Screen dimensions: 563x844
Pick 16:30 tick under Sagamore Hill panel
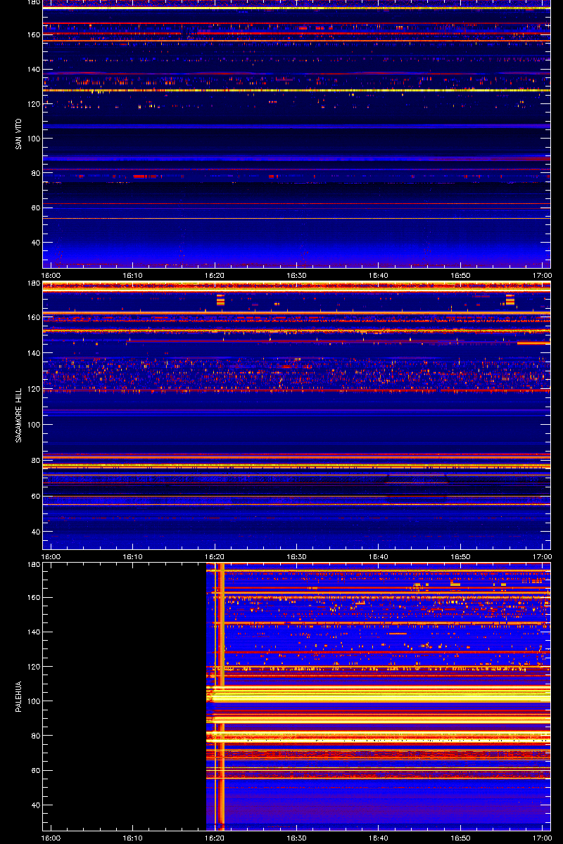(x=297, y=557)
